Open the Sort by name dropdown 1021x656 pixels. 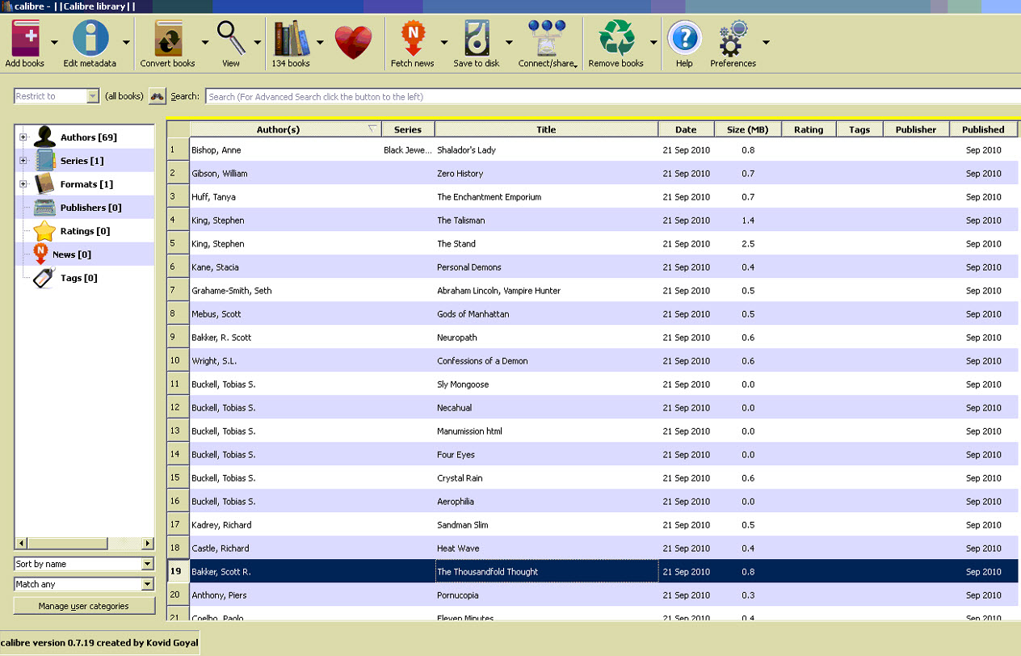83,564
